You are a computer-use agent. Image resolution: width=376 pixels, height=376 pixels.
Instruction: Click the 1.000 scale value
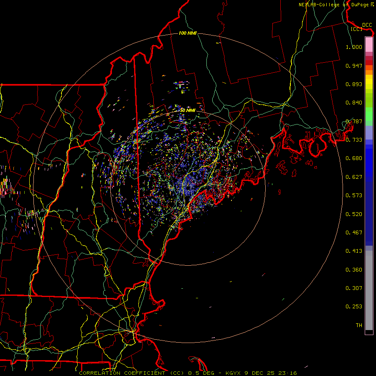tap(354, 47)
